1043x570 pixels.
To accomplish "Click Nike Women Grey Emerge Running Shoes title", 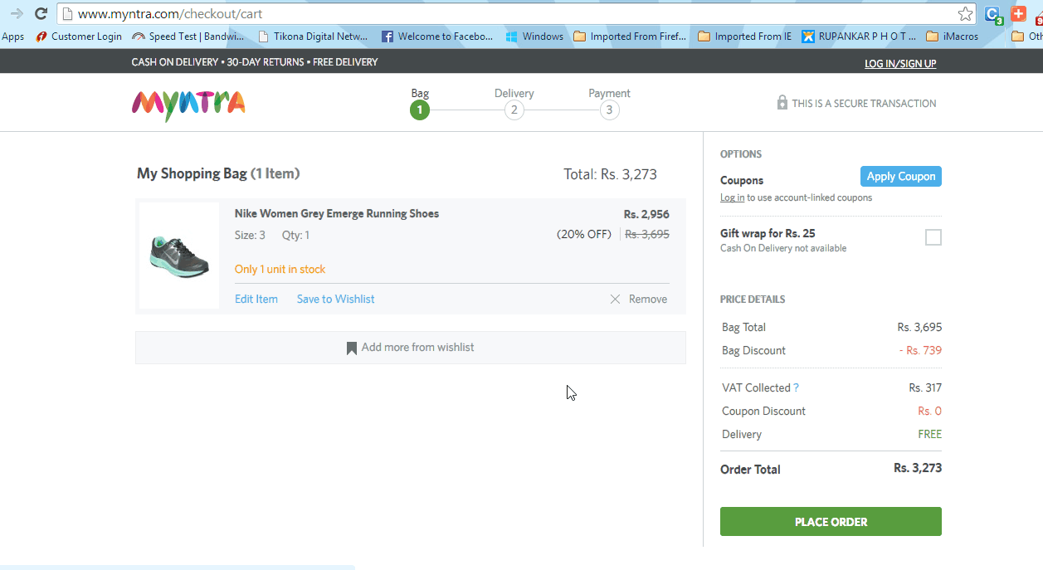I will [x=337, y=213].
